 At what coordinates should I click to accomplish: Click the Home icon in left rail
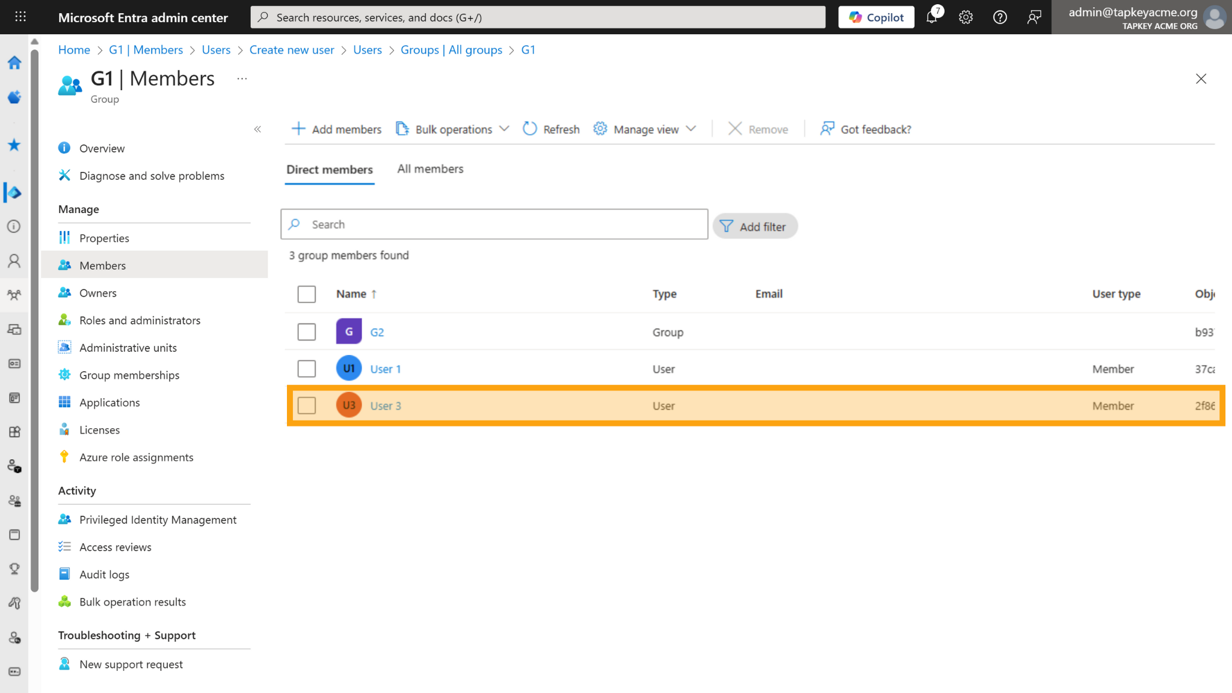pos(14,63)
